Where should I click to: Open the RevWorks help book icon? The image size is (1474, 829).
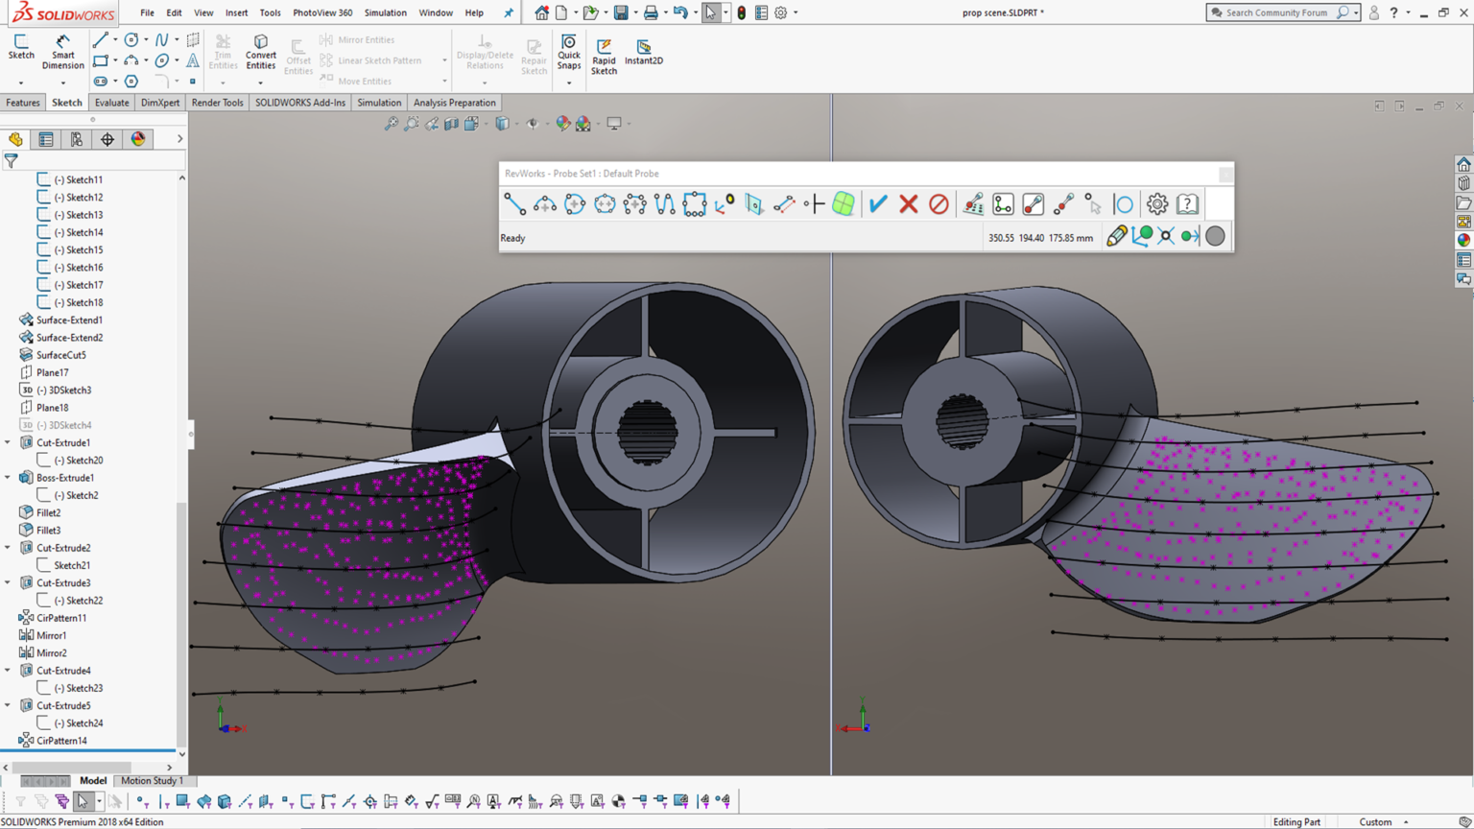1187,203
